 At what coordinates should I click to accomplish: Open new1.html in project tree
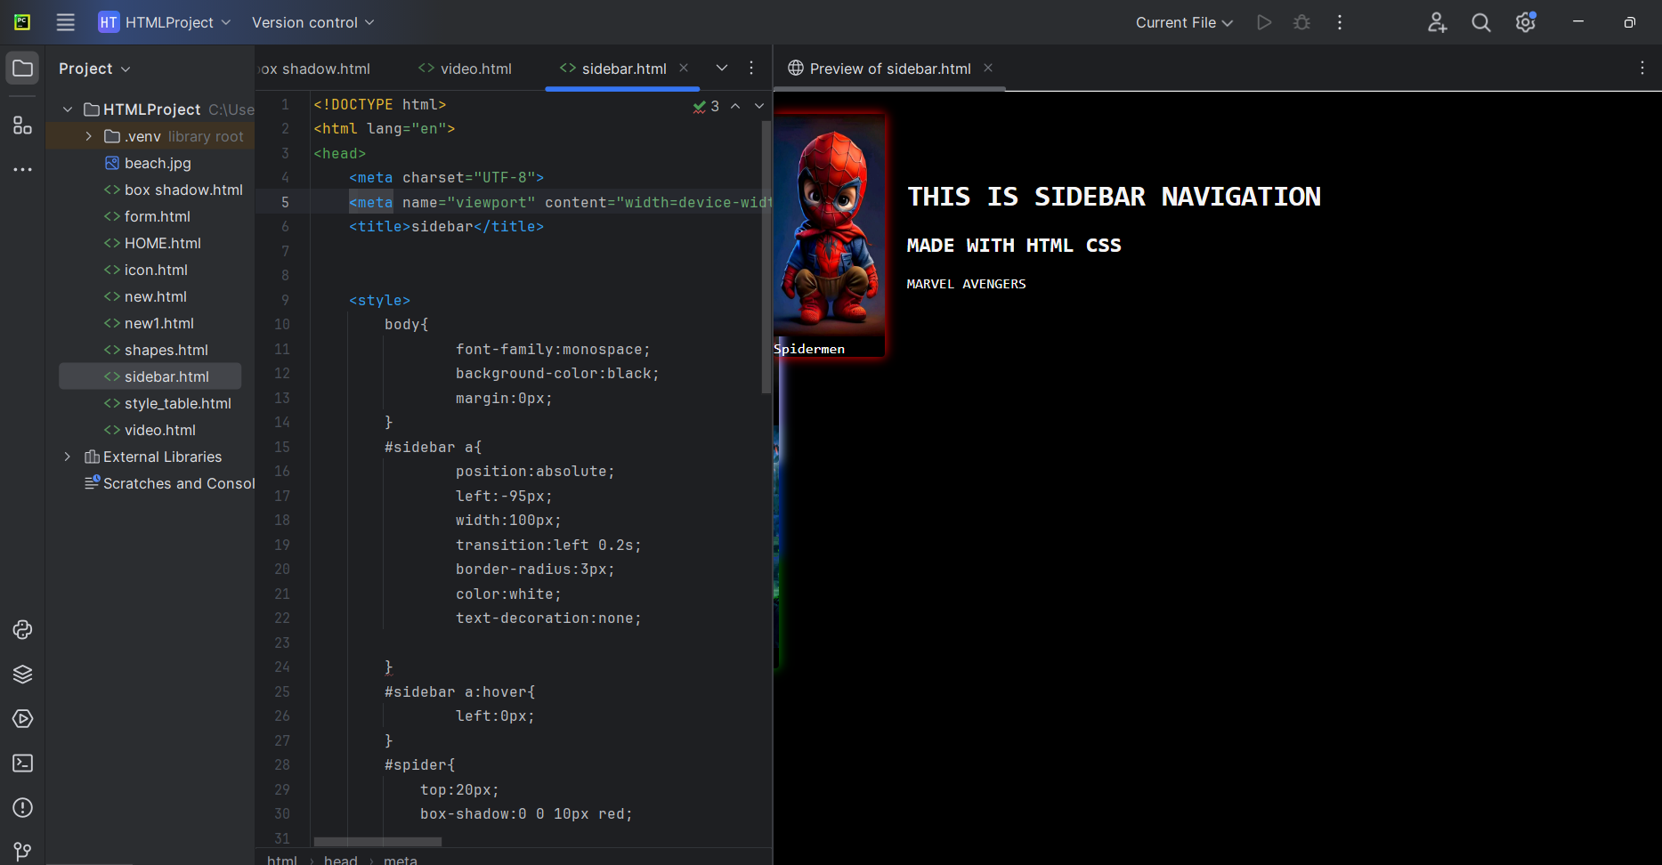[x=159, y=323]
